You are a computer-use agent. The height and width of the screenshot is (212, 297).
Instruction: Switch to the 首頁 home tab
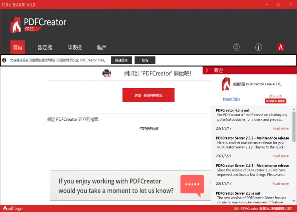[17, 47]
